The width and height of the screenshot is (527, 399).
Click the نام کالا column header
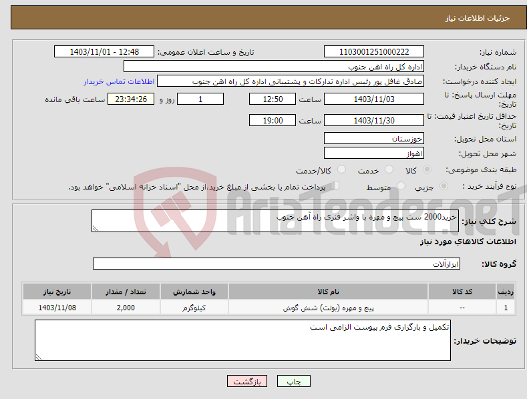coord(328,291)
